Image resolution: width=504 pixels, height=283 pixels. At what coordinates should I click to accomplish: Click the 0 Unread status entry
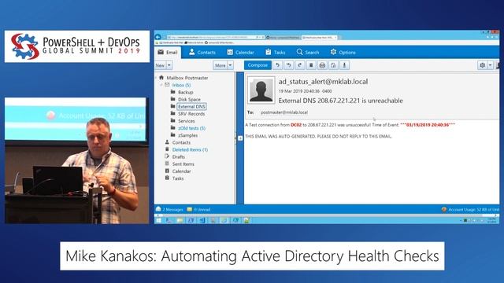[x=198, y=210]
